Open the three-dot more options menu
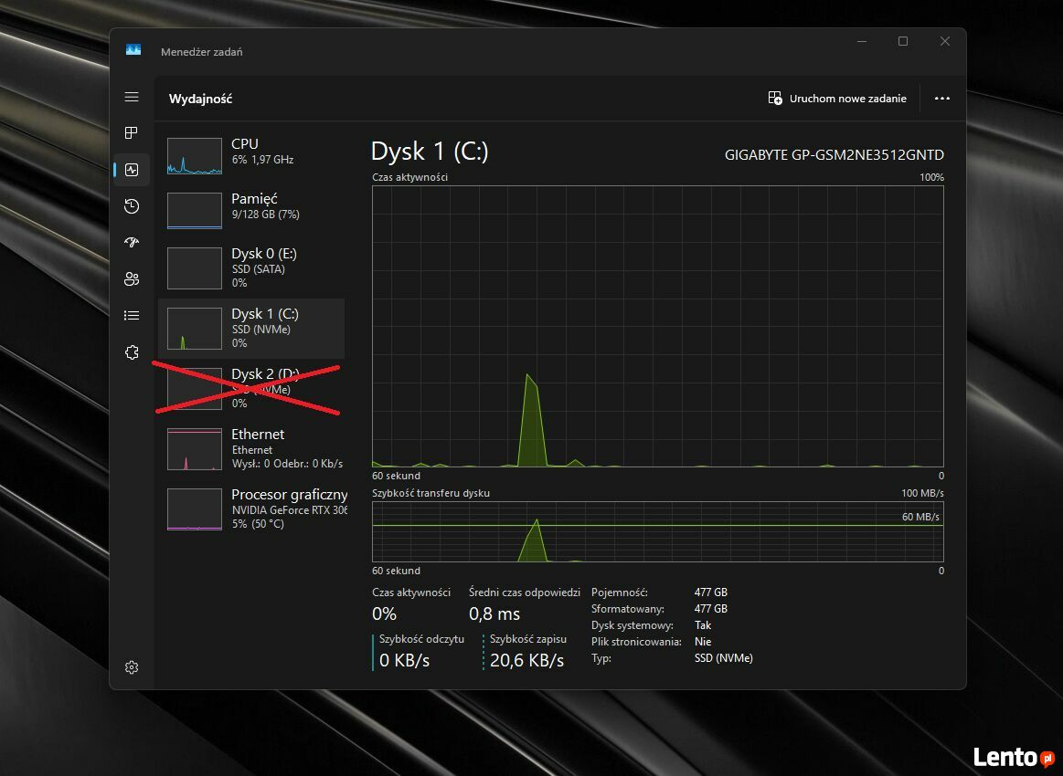Image resolution: width=1063 pixels, height=776 pixels. click(x=942, y=99)
